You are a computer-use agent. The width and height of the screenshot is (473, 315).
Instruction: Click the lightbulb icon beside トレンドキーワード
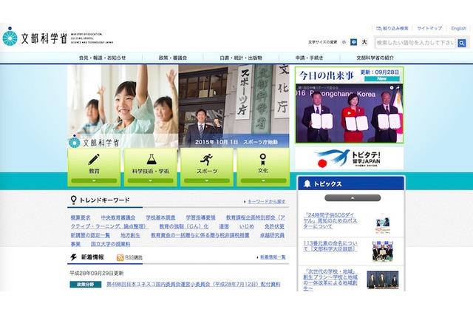click(x=73, y=200)
